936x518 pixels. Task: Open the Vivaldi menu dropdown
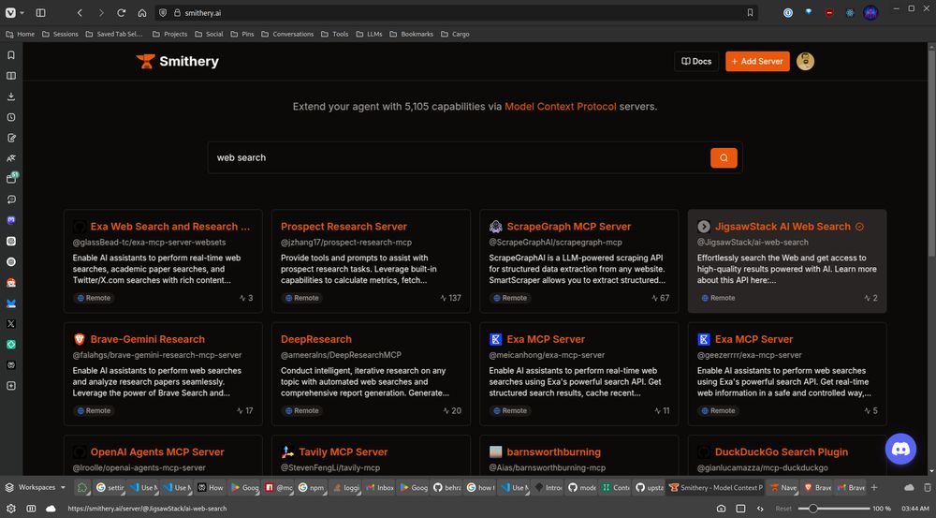click(x=14, y=12)
